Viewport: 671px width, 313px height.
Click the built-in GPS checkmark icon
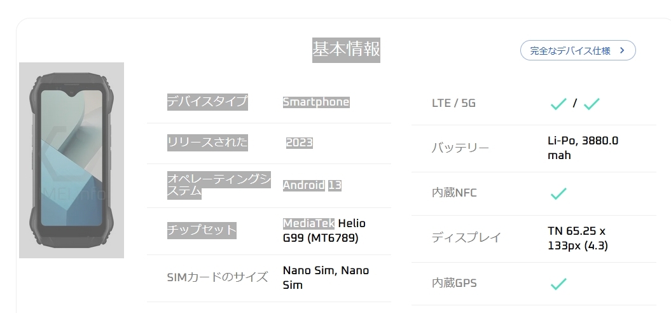(558, 284)
